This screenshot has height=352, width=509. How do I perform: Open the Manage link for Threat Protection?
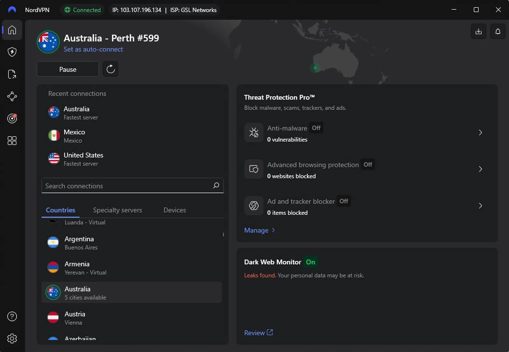click(256, 230)
